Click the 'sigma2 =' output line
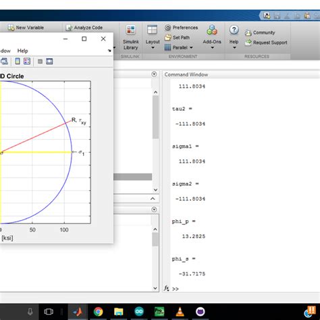Viewport: 320px width, 320px height. pyautogui.click(x=186, y=184)
